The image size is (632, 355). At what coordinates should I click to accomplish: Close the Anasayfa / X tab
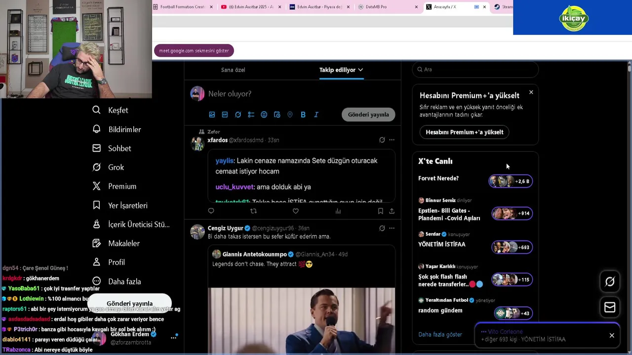[484, 7]
